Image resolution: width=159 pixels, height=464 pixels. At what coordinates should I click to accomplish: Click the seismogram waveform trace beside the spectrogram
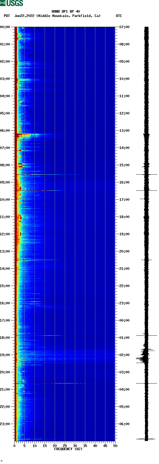click(x=146, y=234)
